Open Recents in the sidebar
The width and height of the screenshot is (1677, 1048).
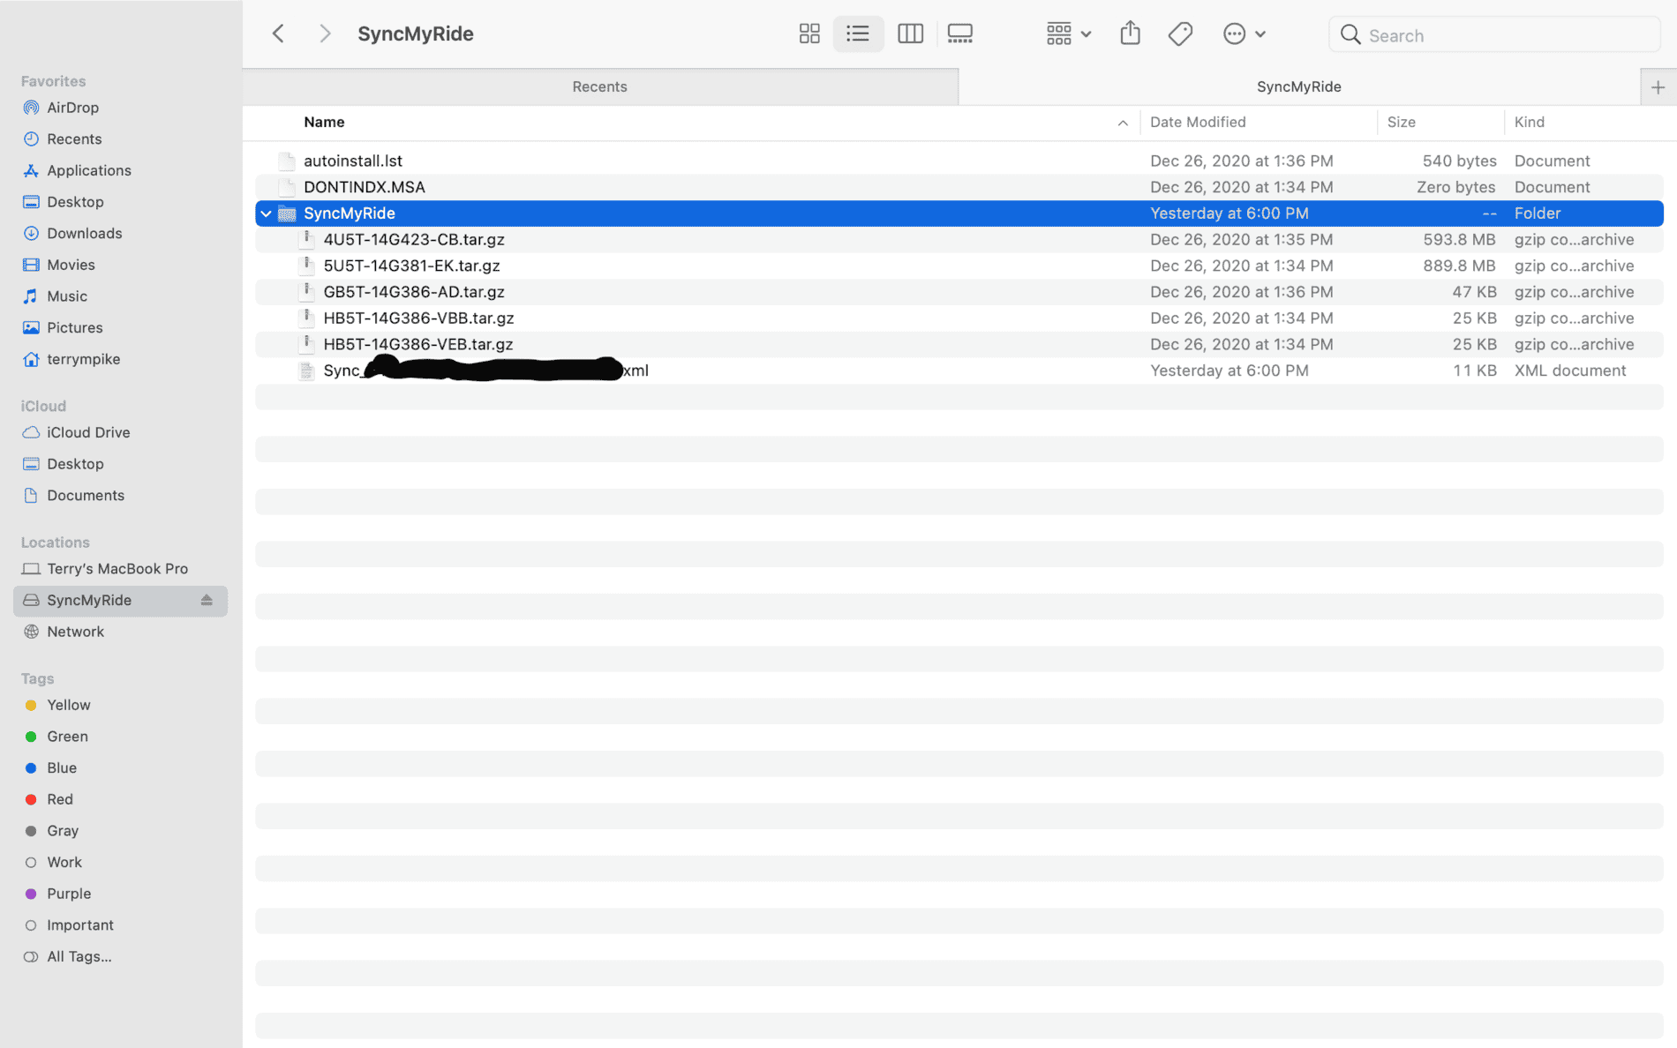click(x=74, y=138)
